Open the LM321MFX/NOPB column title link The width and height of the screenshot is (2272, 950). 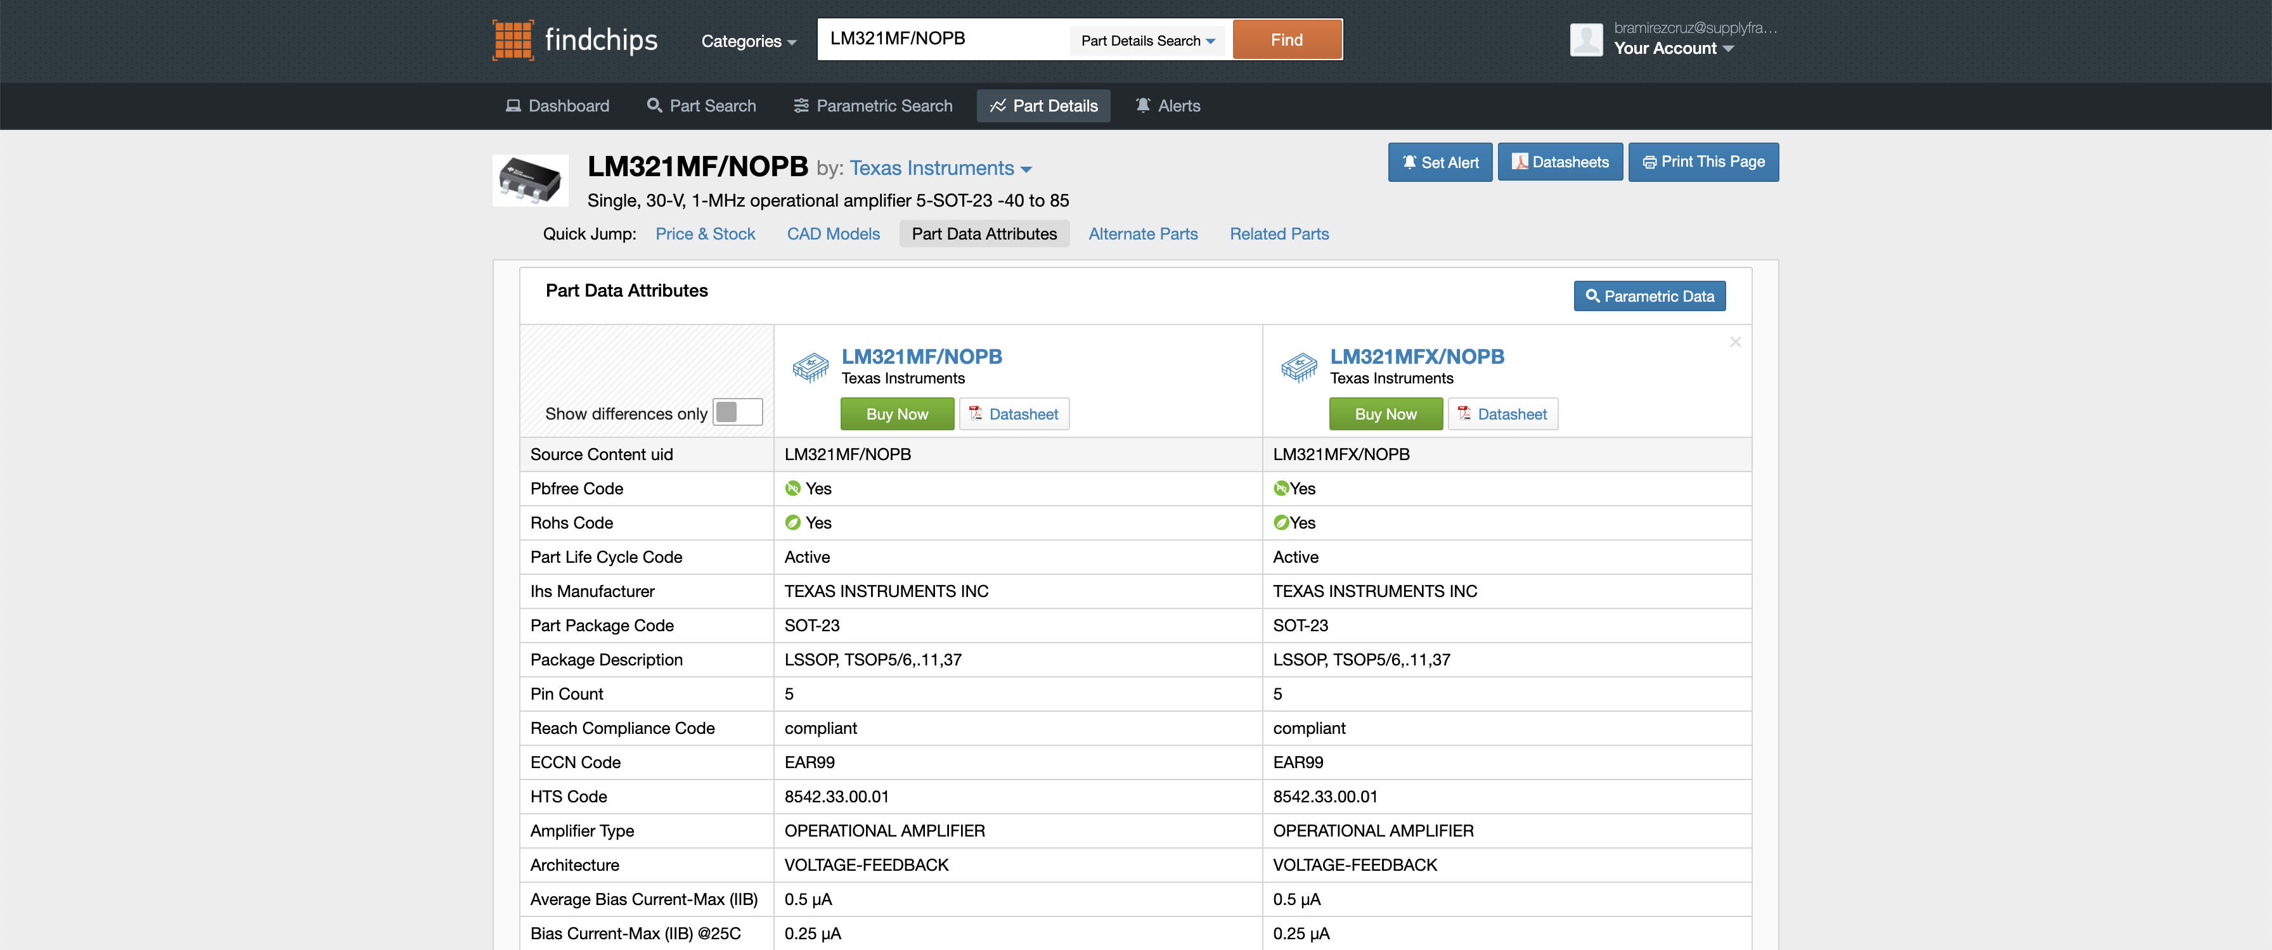[x=1417, y=356]
